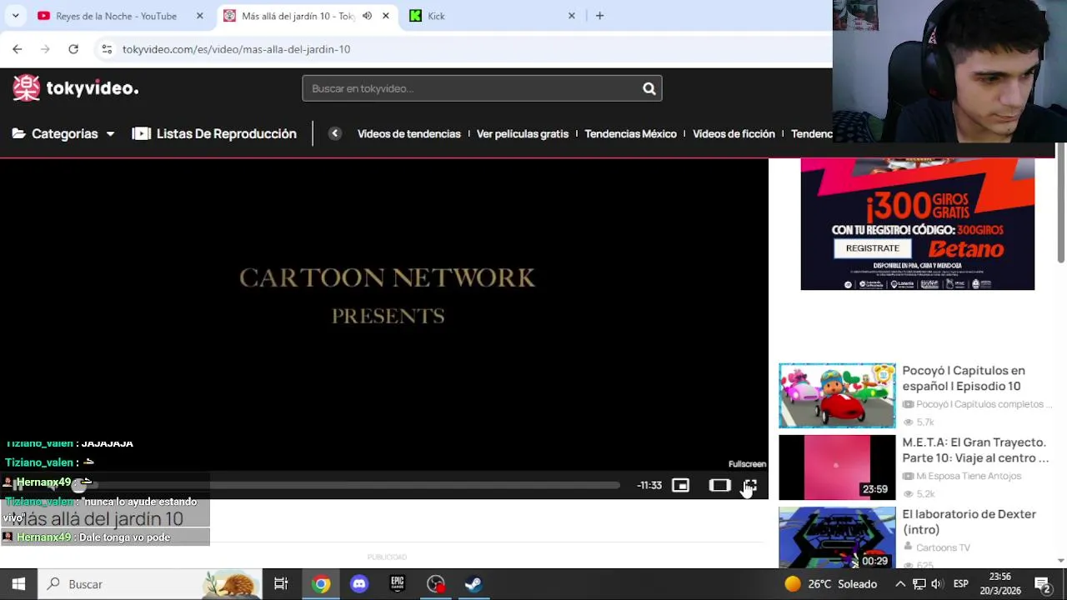Open Ver películas gratis link
Image resolution: width=1067 pixels, height=600 pixels.
pos(523,133)
